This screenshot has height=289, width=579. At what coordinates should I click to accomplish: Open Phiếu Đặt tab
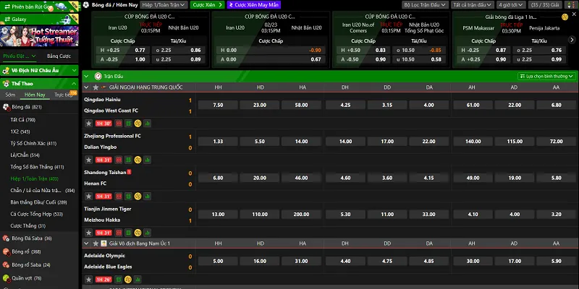(20, 56)
